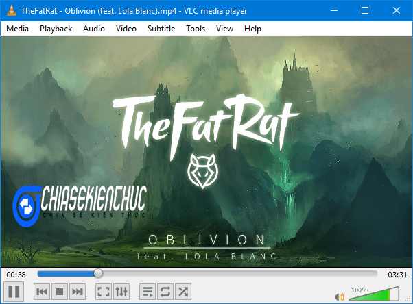This screenshot has height=304, width=413.
Task: Open the Subtitle menu
Action: pos(161,29)
